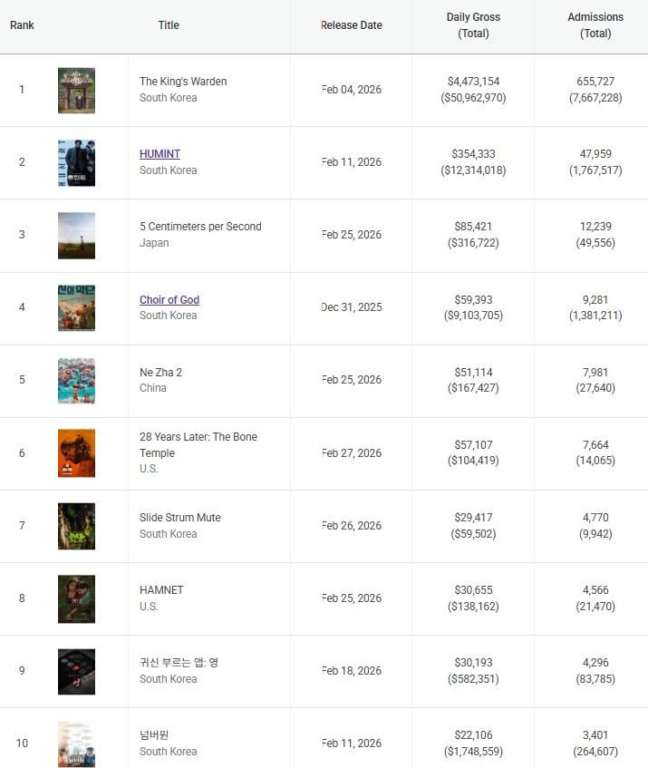This screenshot has width=648, height=768.
Task: Click The King's Warden title
Action: click(183, 82)
